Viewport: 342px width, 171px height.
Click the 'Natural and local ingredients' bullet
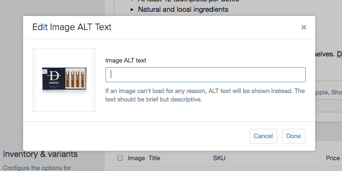click(x=183, y=9)
